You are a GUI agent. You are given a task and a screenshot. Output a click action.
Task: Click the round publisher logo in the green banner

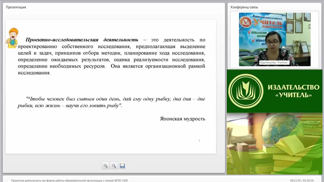coord(246,91)
